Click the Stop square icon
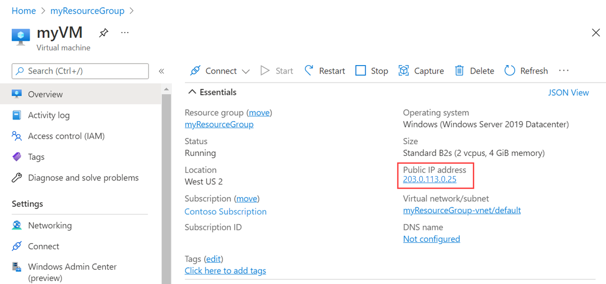606x284 pixels. click(x=361, y=71)
